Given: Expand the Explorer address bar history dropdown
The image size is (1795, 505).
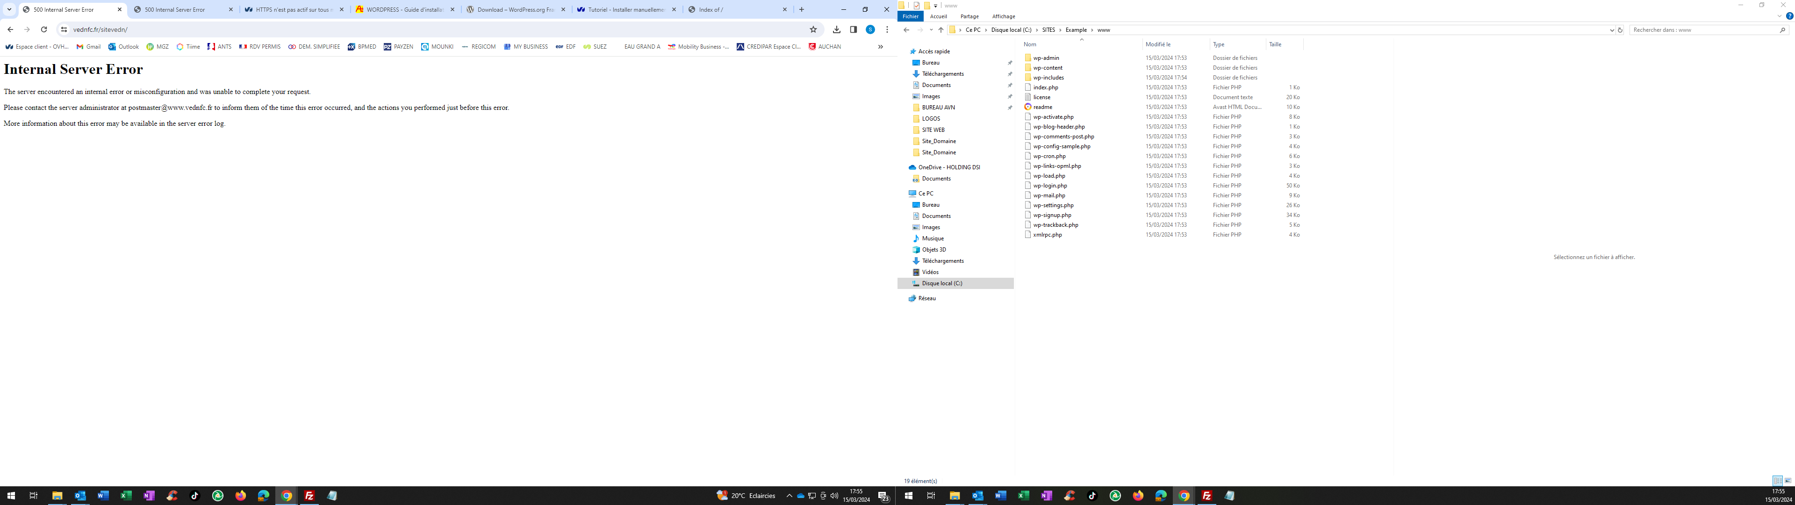Looking at the screenshot, I should click(1612, 30).
